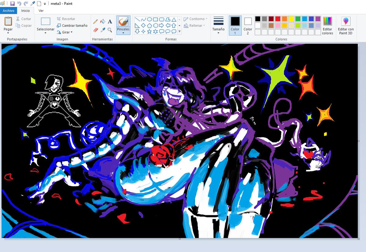Click Editar con Paint 3D button

pos(346,26)
